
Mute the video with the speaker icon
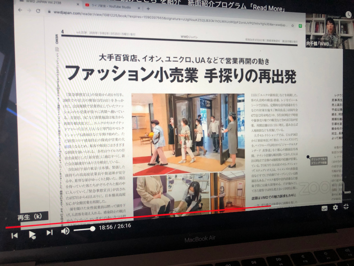coord(65,231)
